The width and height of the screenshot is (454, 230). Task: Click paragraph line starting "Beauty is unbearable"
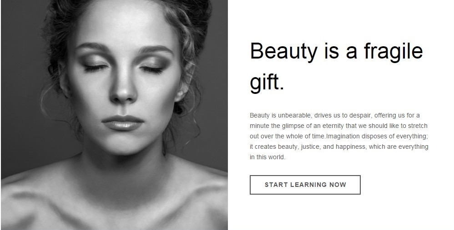(x=335, y=115)
